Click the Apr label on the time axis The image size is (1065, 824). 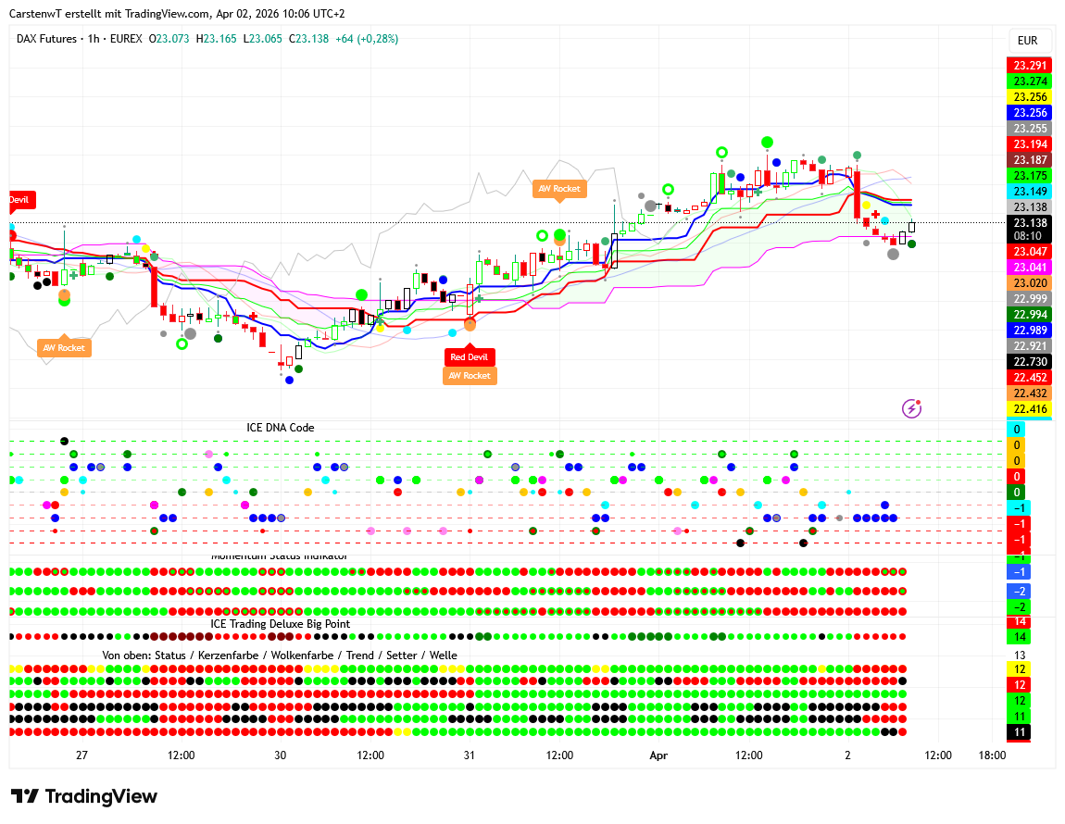click(x=658, y=755)
